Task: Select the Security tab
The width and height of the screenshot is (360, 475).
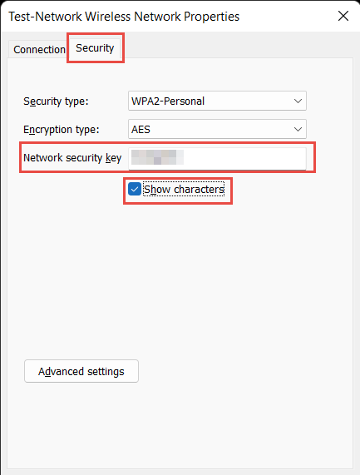Action: (95, 48)
